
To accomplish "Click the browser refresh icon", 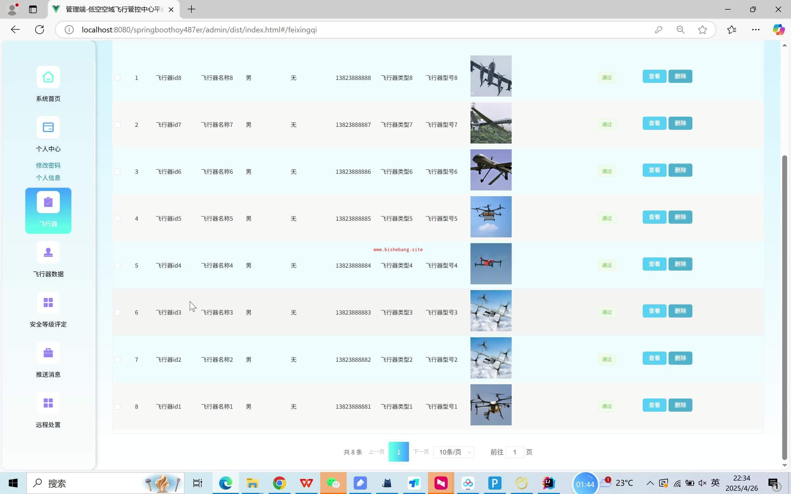I will [40, 30].
